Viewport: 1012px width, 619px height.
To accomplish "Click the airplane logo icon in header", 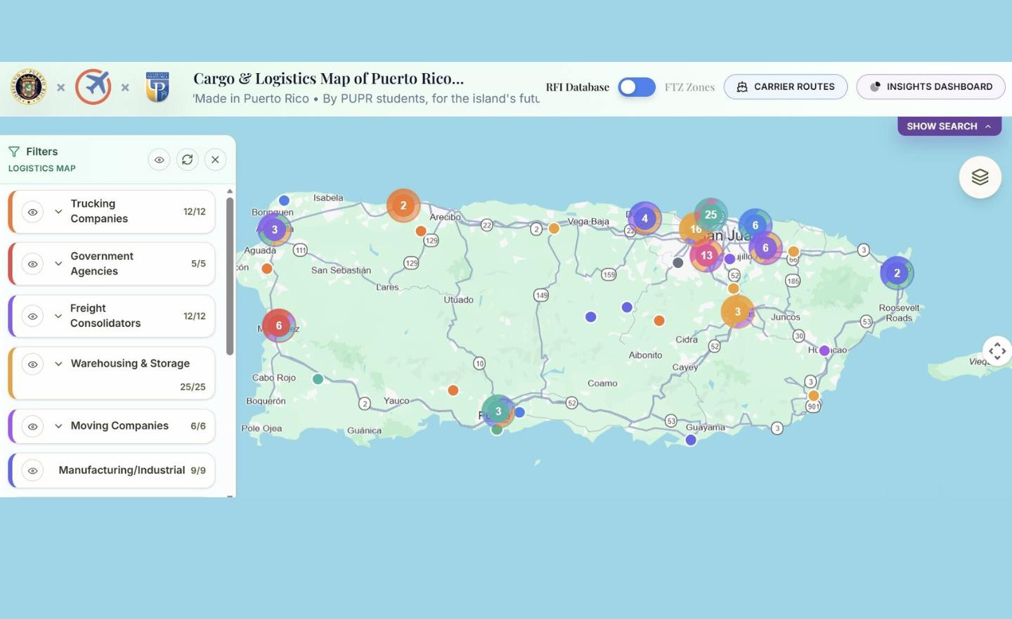I will 93,87.
